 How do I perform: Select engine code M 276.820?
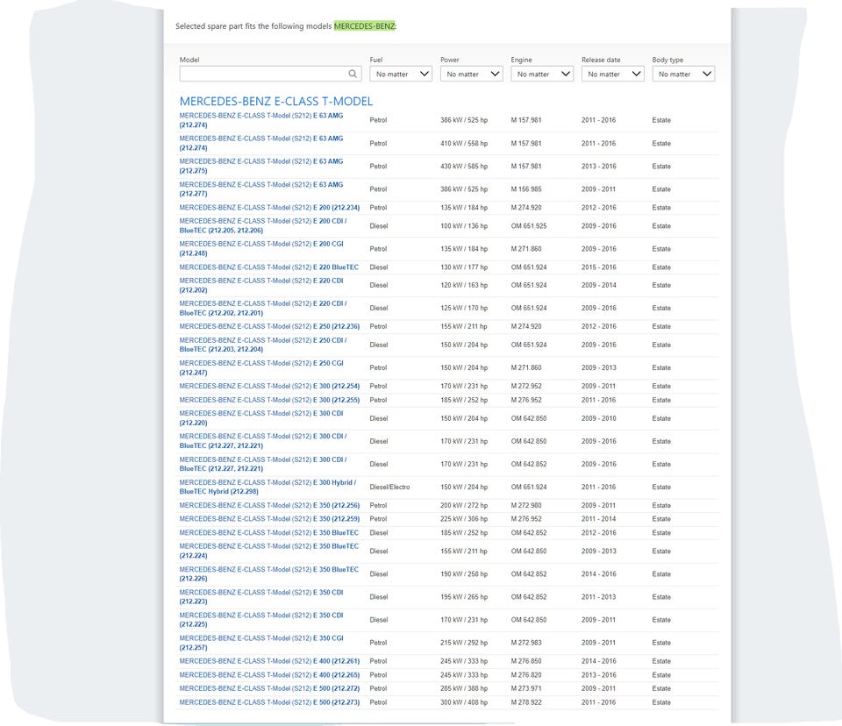526,675
